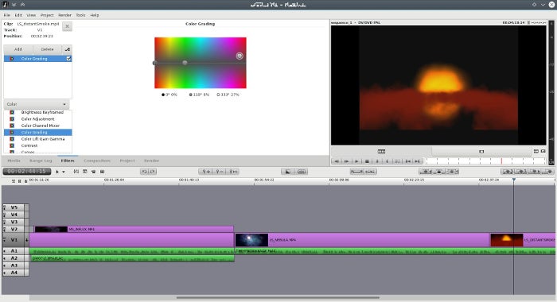Select the MS_NHUX.MP4 clip on V2
Screen dimensions: 557x302
[134, 229]
